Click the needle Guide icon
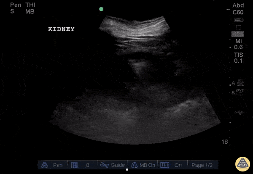The width and height of the screenshot is (253, 174). (105, 165)
